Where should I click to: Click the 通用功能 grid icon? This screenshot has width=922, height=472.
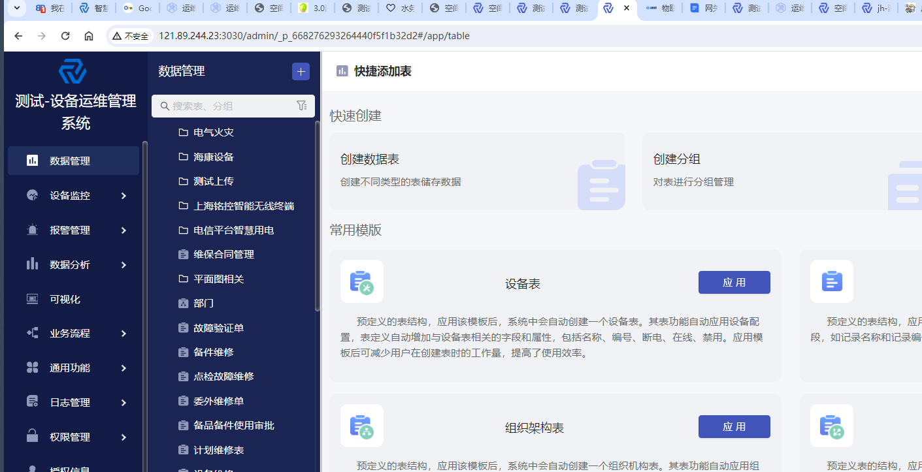click(32, 368)
